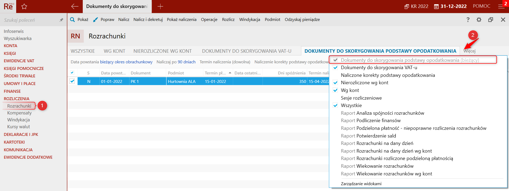Open the bieżący okres obrachunkowy filter
This screenshot has height=191, width=509.
pyautogui.click(x=126, y=62)
